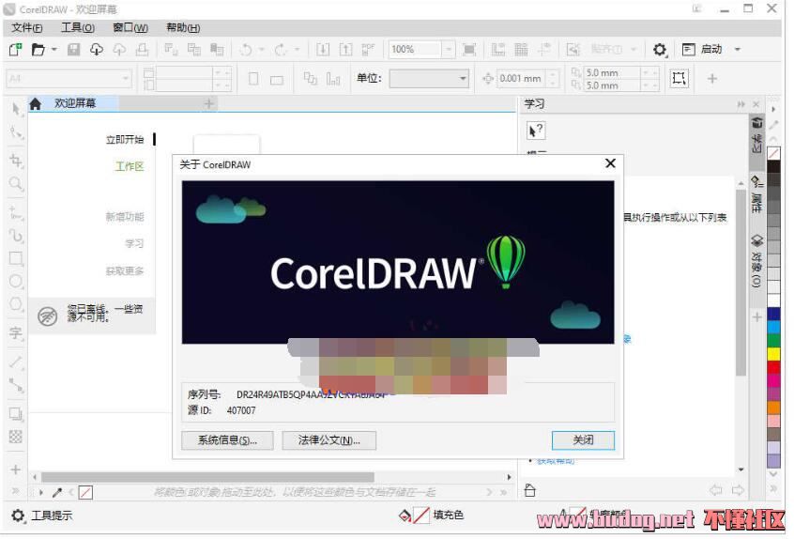Open the zoom level dropdown
This screenshot has width=794, height=539.
coord(448,49)
